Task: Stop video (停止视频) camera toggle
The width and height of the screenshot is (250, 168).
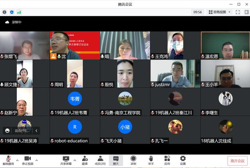Action: 27,160
